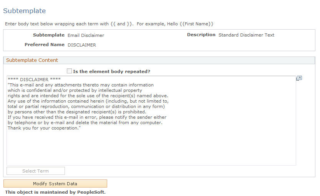Click the 'Standard Disclaimer Text' description value
The image size is (320, 196).
(246, 35)
